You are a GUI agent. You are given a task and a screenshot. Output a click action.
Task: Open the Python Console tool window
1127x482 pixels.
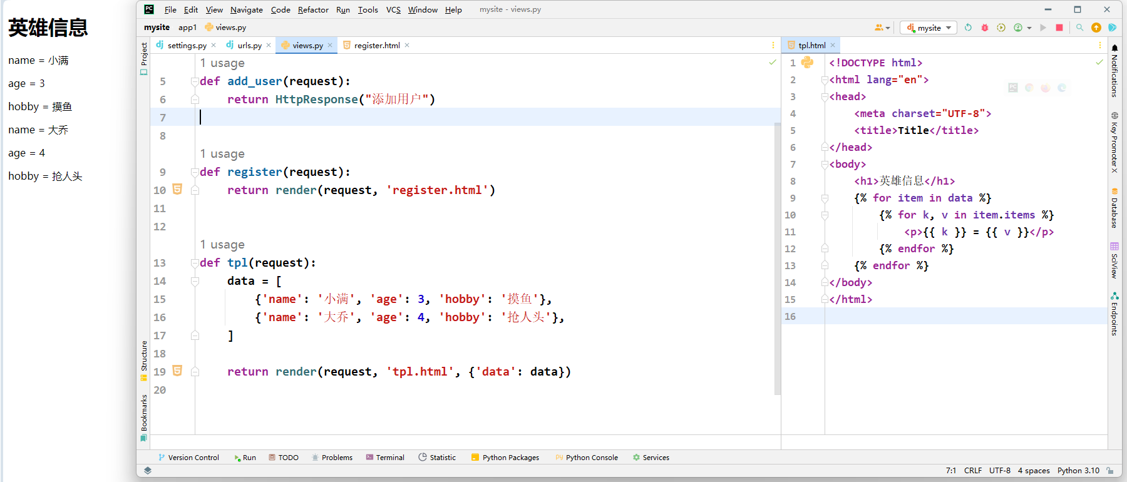(586, 458)
